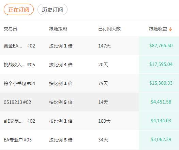
Task: Switch to the 正在订阅 tab
Action: click(x=19, y=10)
